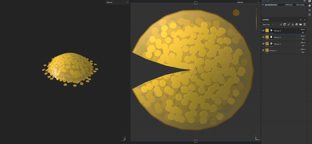Open Fill layer 3 blend mode dropdown
The width and height of the screenshot is (312, 144).
tap(303, 36)
